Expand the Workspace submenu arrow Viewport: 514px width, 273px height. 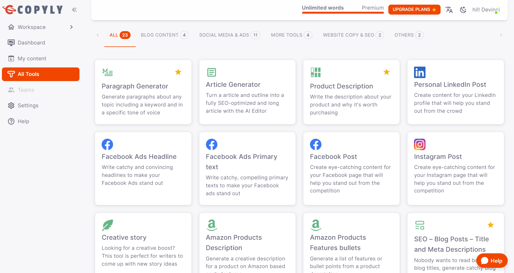click(x=72, y=27)
